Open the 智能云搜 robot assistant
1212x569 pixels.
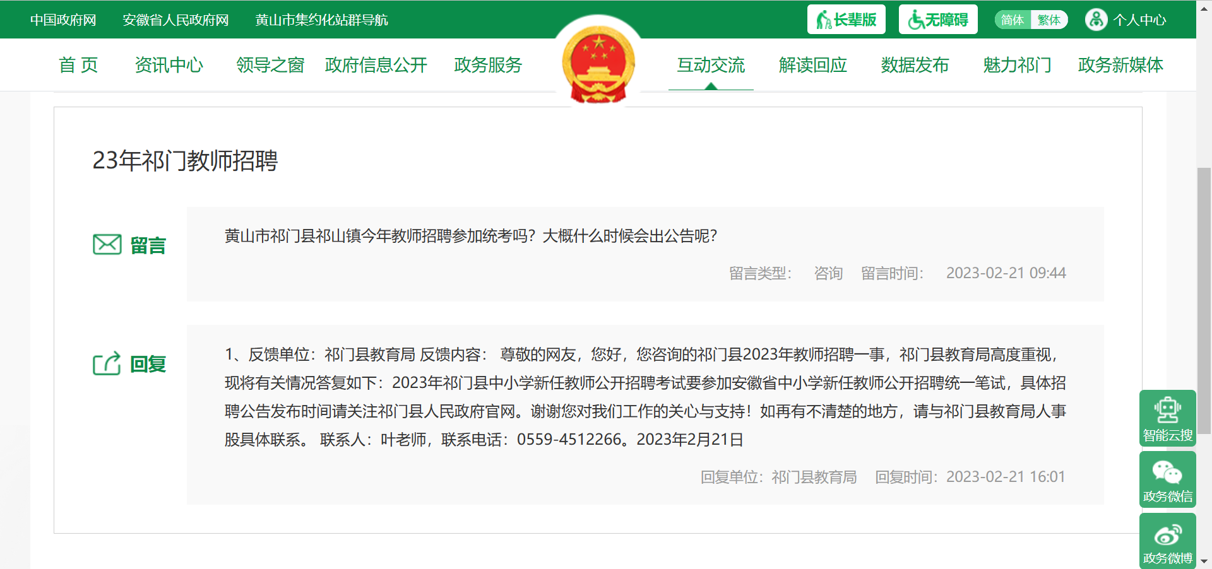pyautogui.click(x=1167, y=418)
